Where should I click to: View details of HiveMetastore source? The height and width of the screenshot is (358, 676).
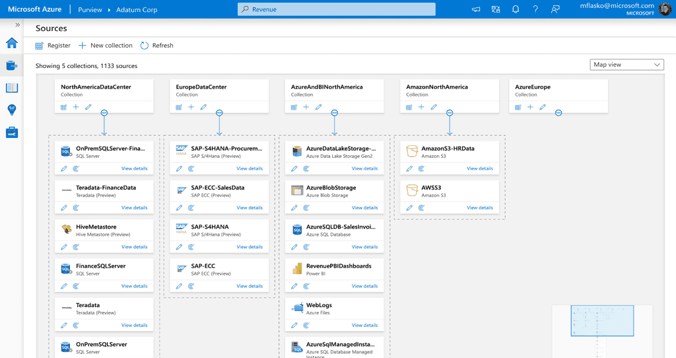coord(134,247)
